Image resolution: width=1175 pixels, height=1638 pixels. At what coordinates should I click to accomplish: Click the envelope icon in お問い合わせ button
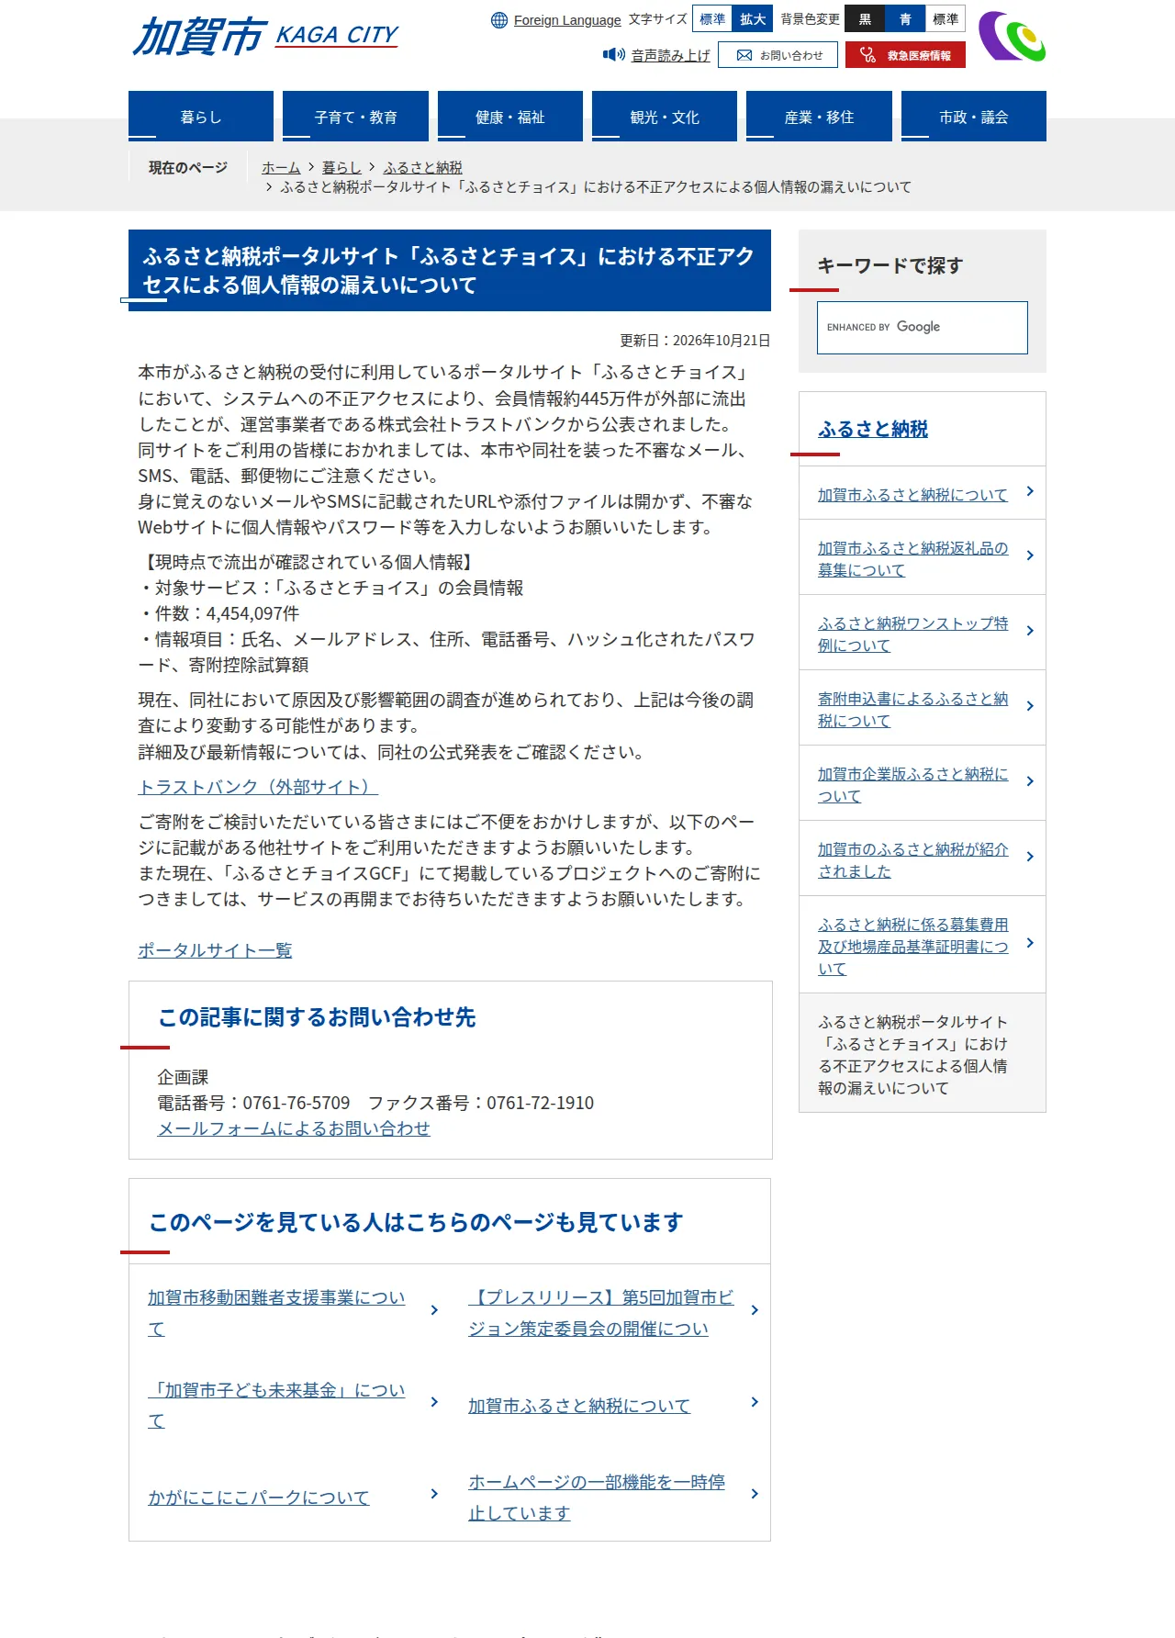click(744, 55)
